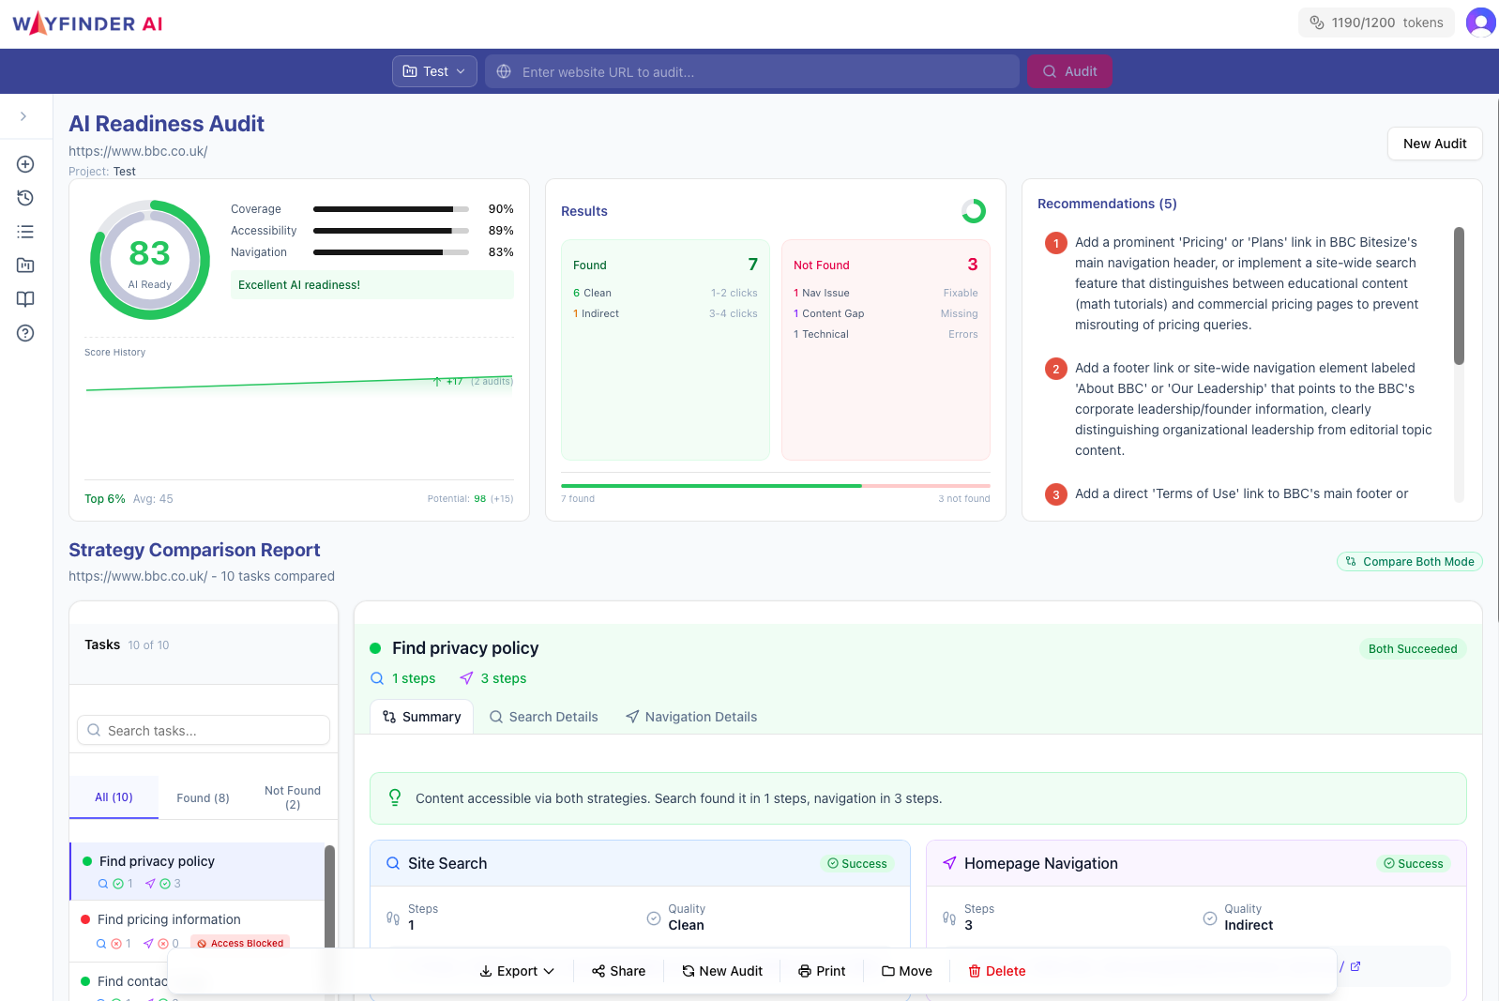Switch to the Summary tab
Image resolution: width=1499 pixels, height=1001 pixels.
[x=421, y=717]
